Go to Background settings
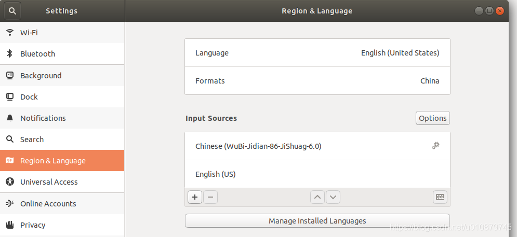 [62, 75]
